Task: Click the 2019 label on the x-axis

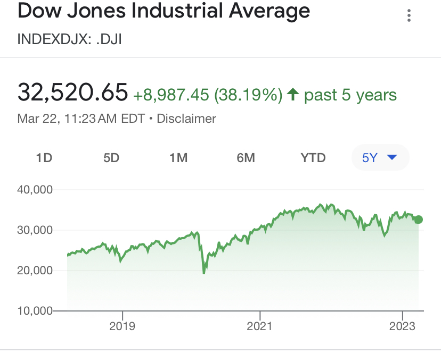Action: pyautogui.click(x=123, y=326)
